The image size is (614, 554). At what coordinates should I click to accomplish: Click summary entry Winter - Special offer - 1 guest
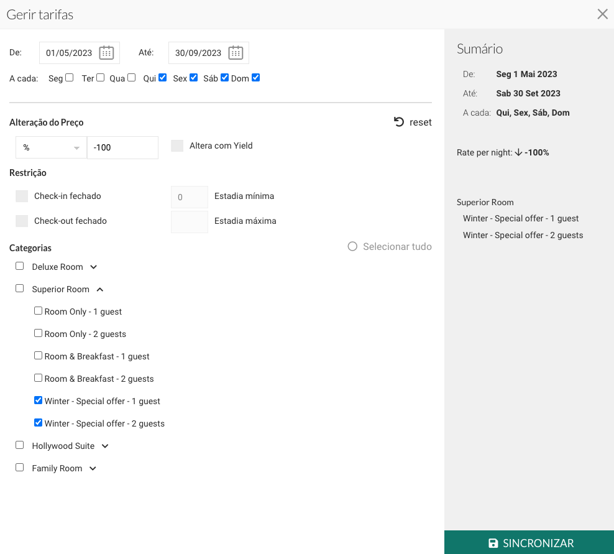521,218
